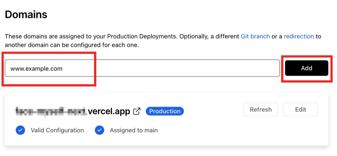Click the Domains page heading
This screenshot has width=337, height=156.
click(26, 15)
